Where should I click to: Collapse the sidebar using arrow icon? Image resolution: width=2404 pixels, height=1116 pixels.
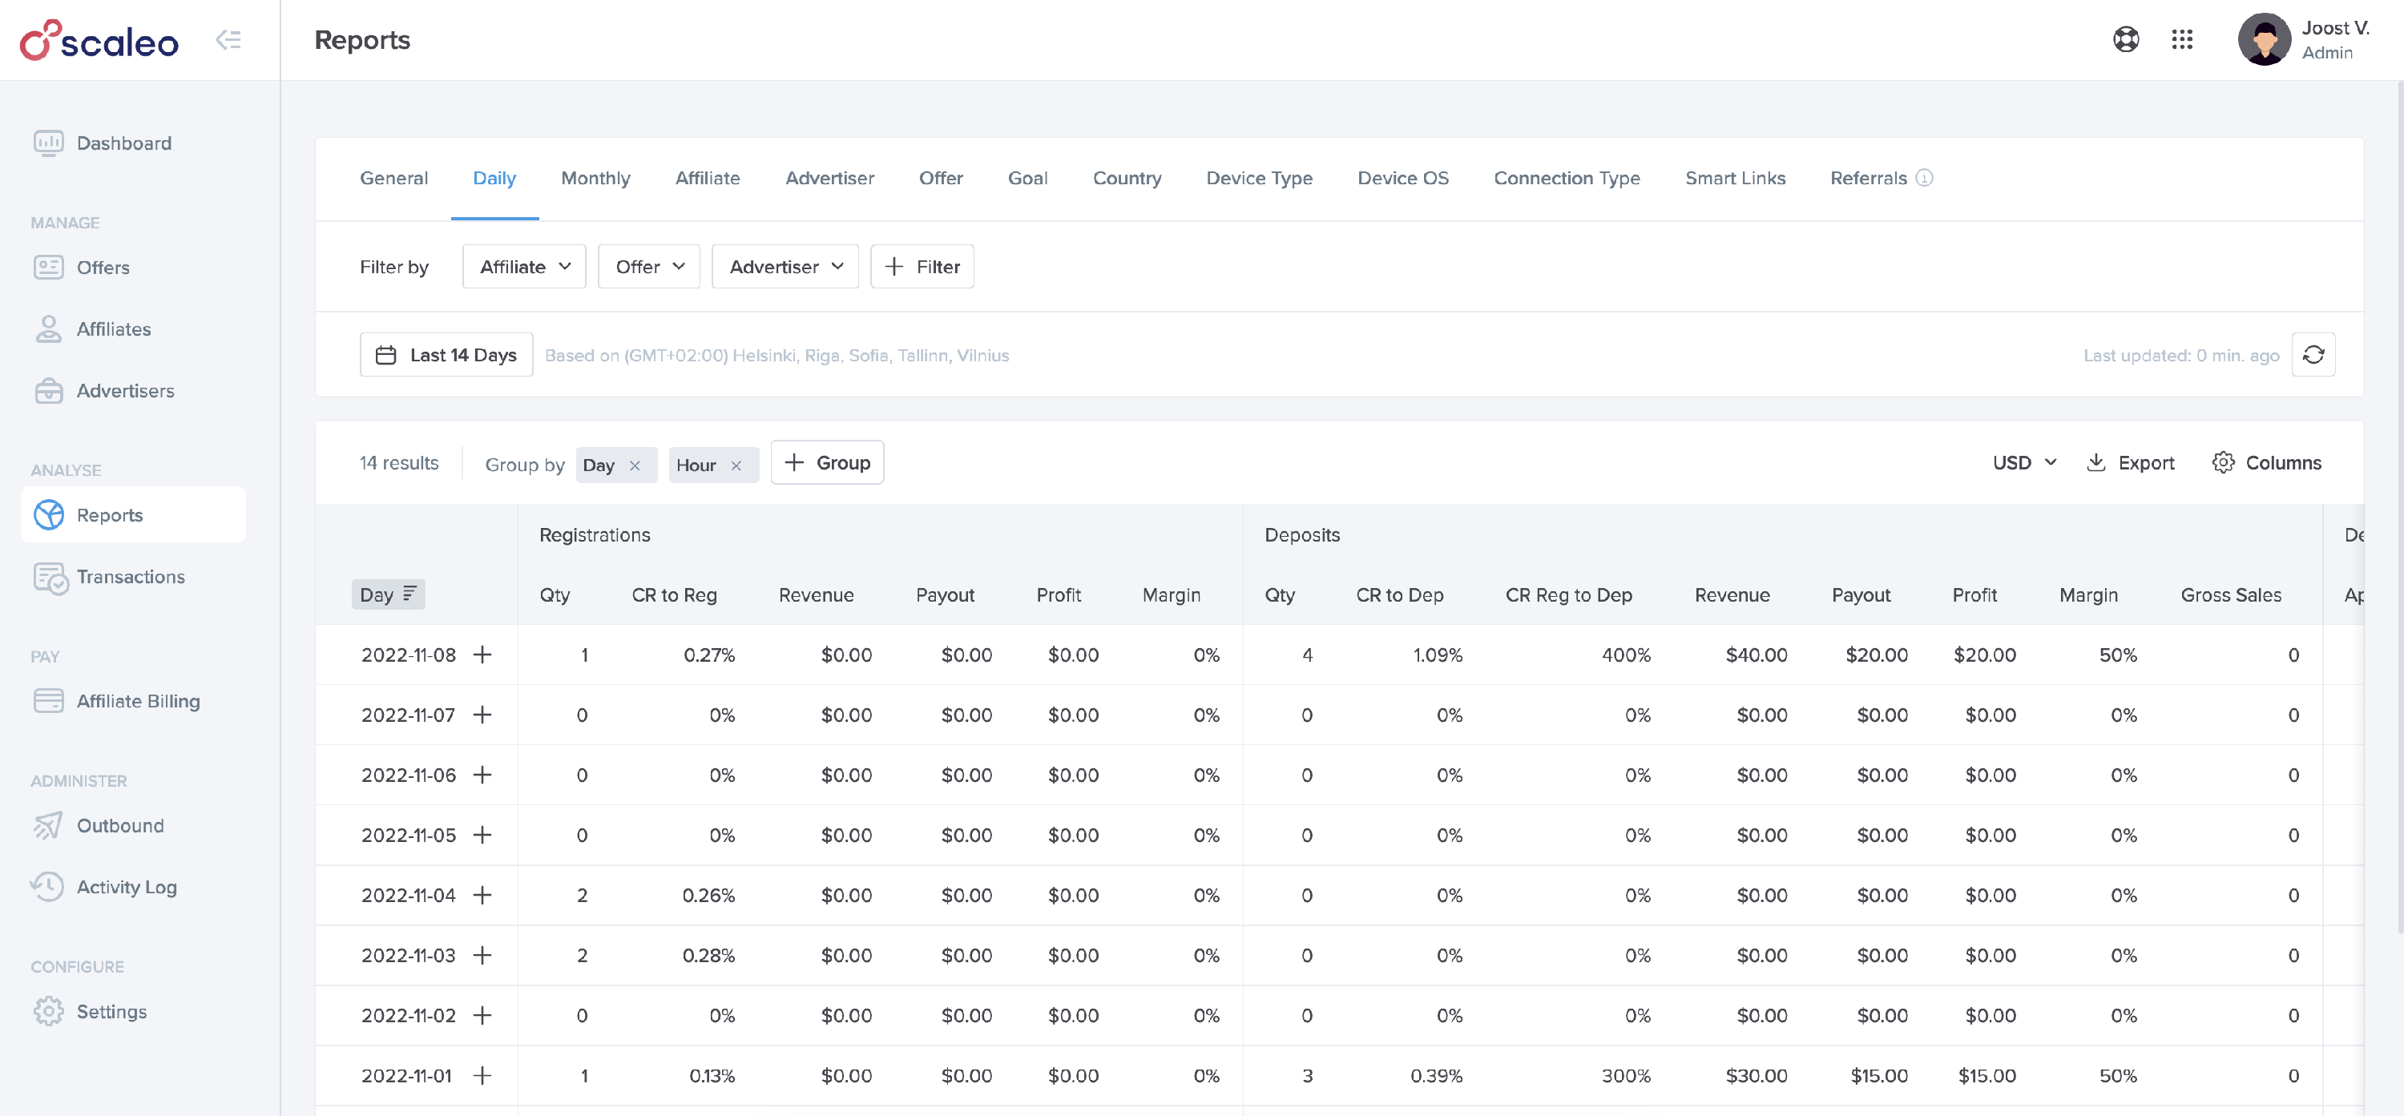click(x=228, y=39)
